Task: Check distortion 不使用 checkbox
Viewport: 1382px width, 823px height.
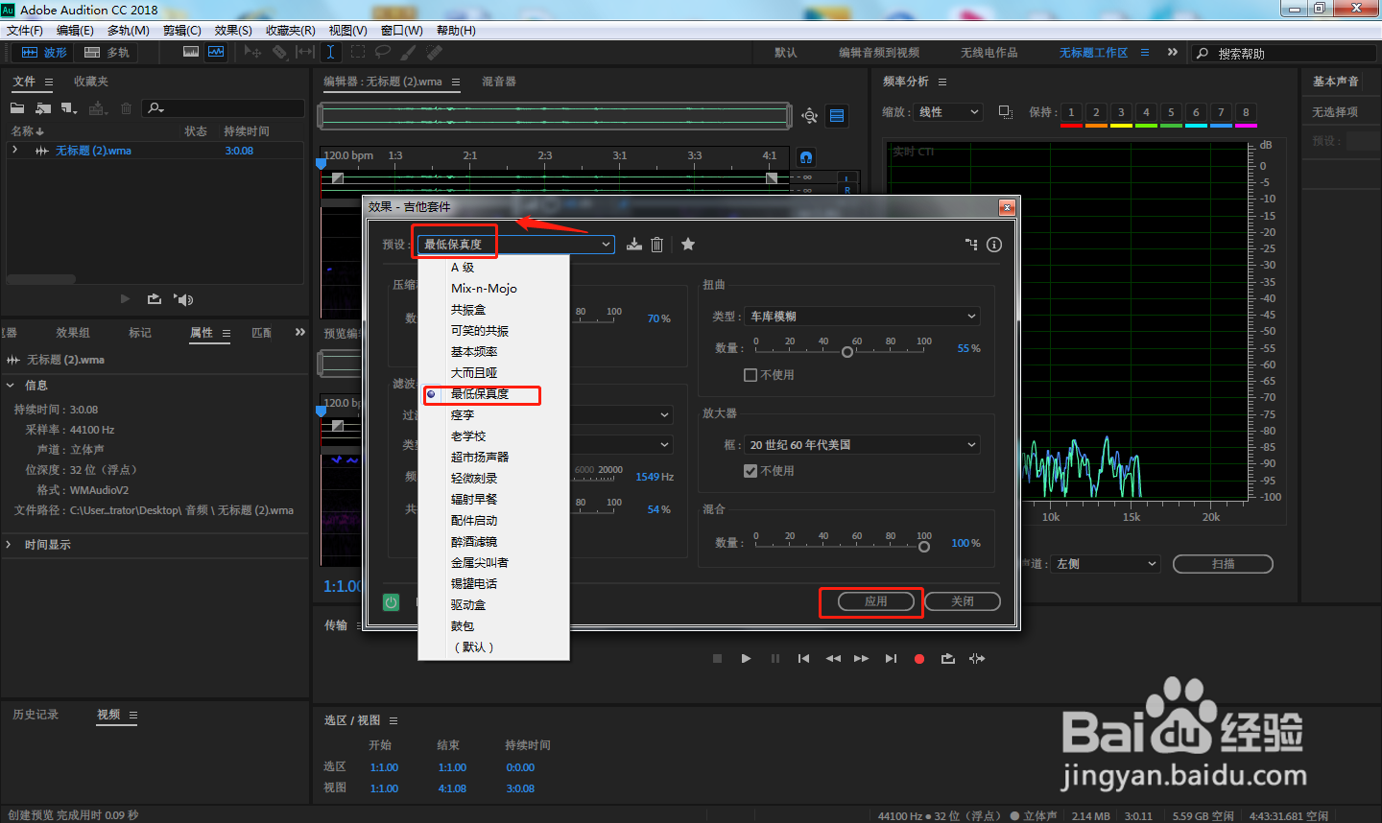Action: point(751,375)
